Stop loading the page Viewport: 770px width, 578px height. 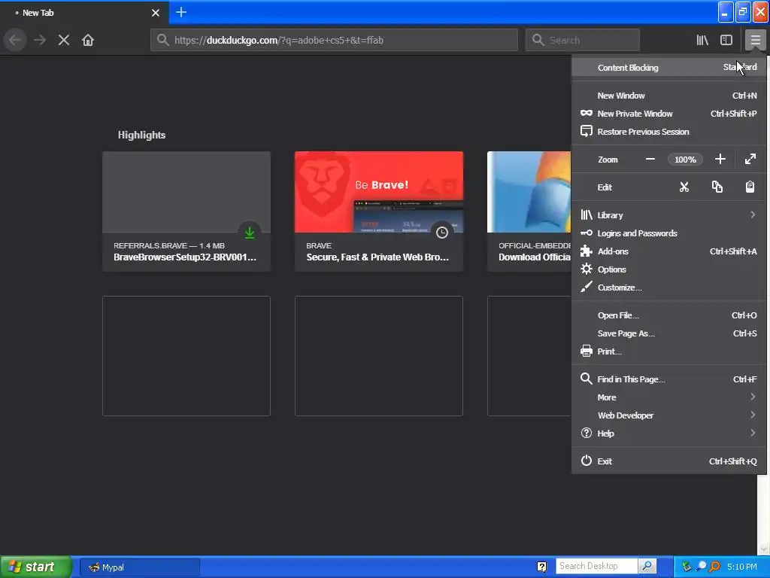pos(64,40)
